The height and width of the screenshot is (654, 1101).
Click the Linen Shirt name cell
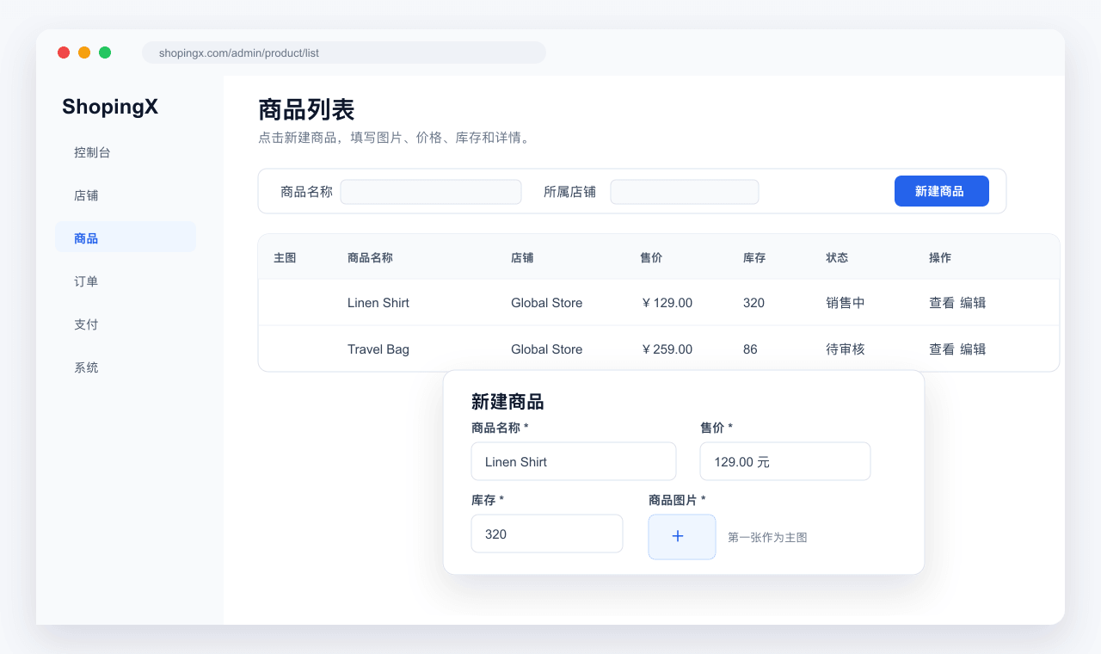point(378,303)
